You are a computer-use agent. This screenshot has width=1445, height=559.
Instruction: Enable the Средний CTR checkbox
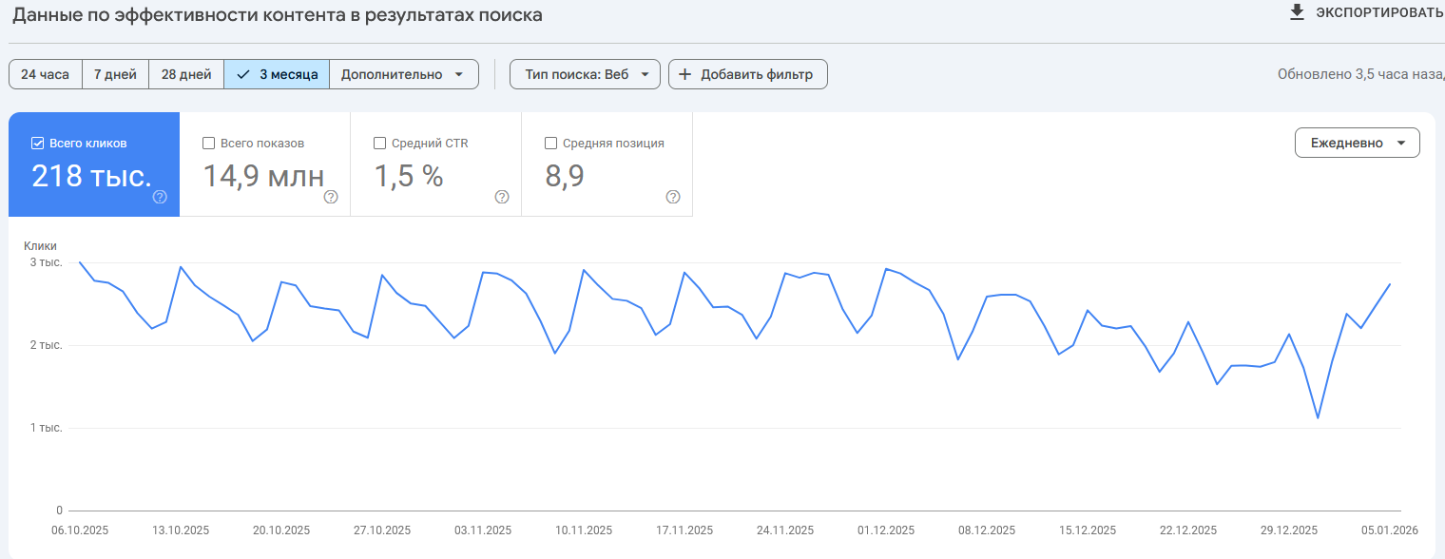(380, 144)
